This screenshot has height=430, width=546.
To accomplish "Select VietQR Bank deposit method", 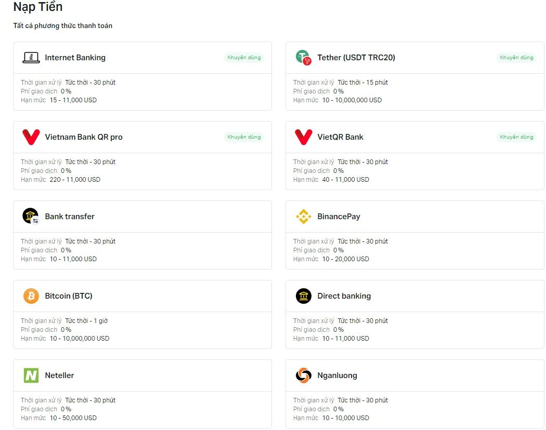I will [x=415, y=155].
